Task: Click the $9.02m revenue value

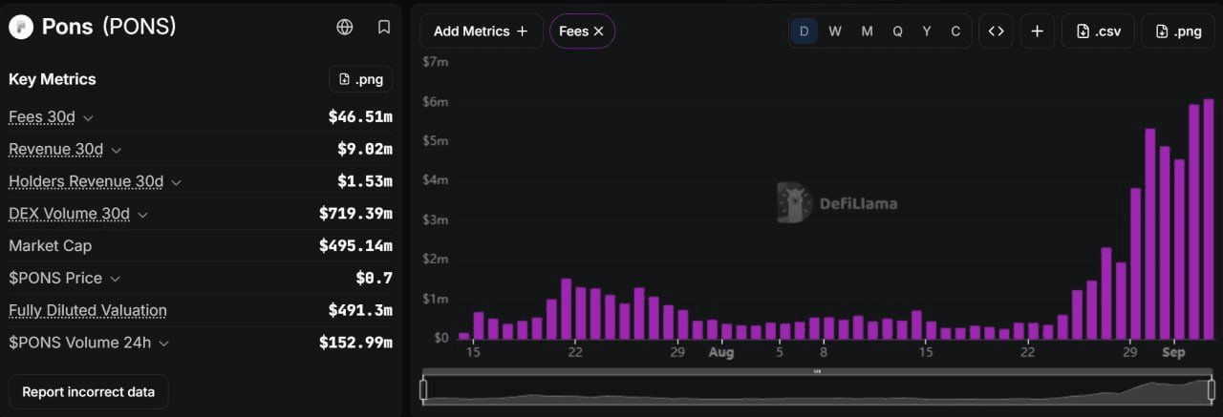Action: click(x=365, y=150)
